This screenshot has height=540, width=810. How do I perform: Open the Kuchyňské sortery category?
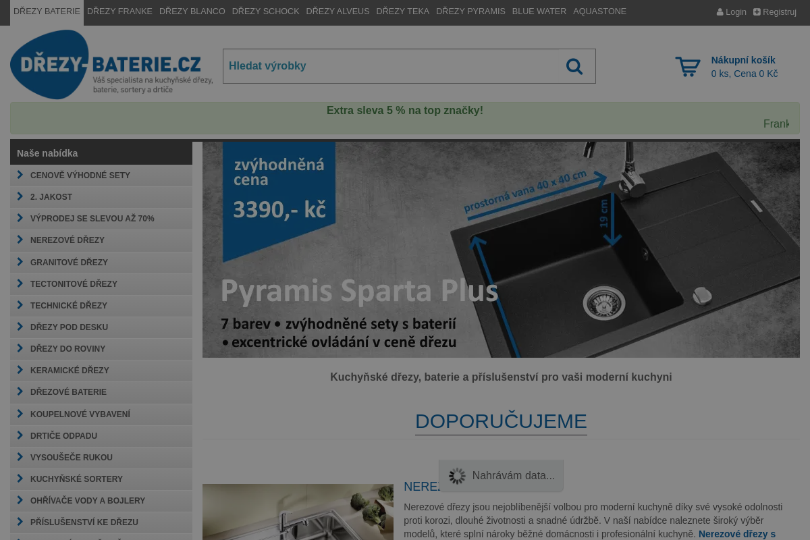[101, 479]
